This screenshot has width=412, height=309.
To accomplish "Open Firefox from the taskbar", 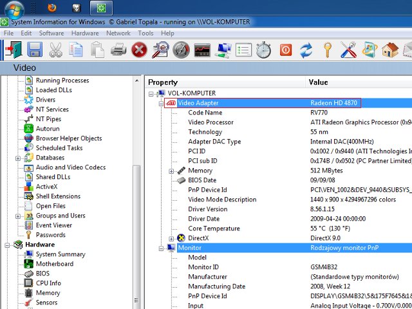I will tap(51, 8).
